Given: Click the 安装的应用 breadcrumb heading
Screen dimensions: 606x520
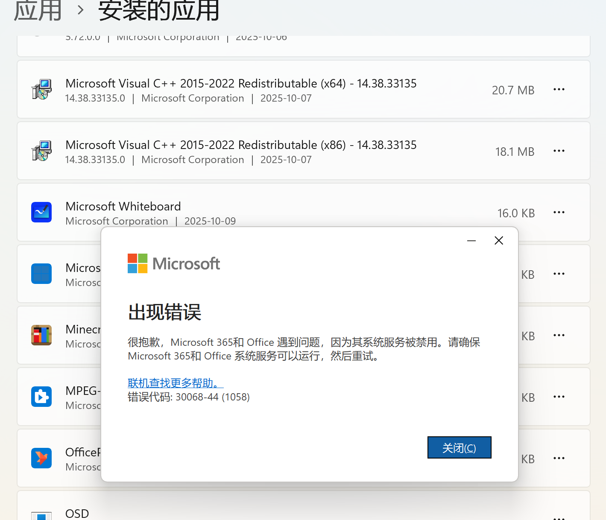Looking at the screenshot, I should tap(159, 10).
